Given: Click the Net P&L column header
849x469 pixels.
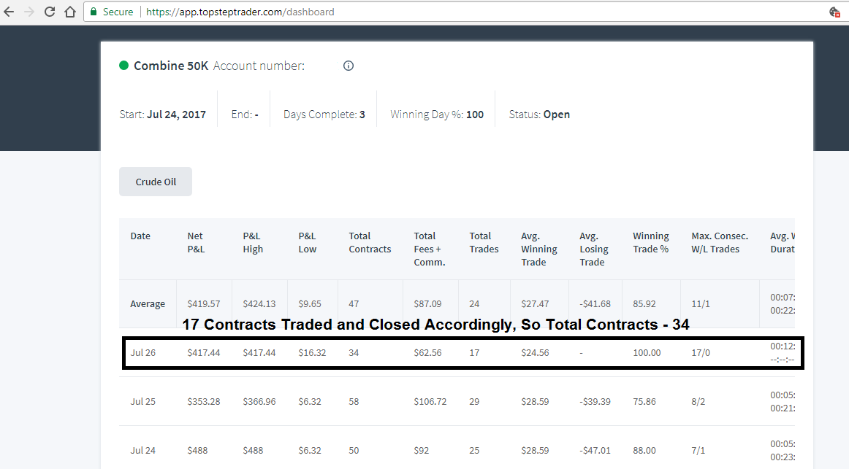Looking at the screenshot, I should (x=196, y=243).
